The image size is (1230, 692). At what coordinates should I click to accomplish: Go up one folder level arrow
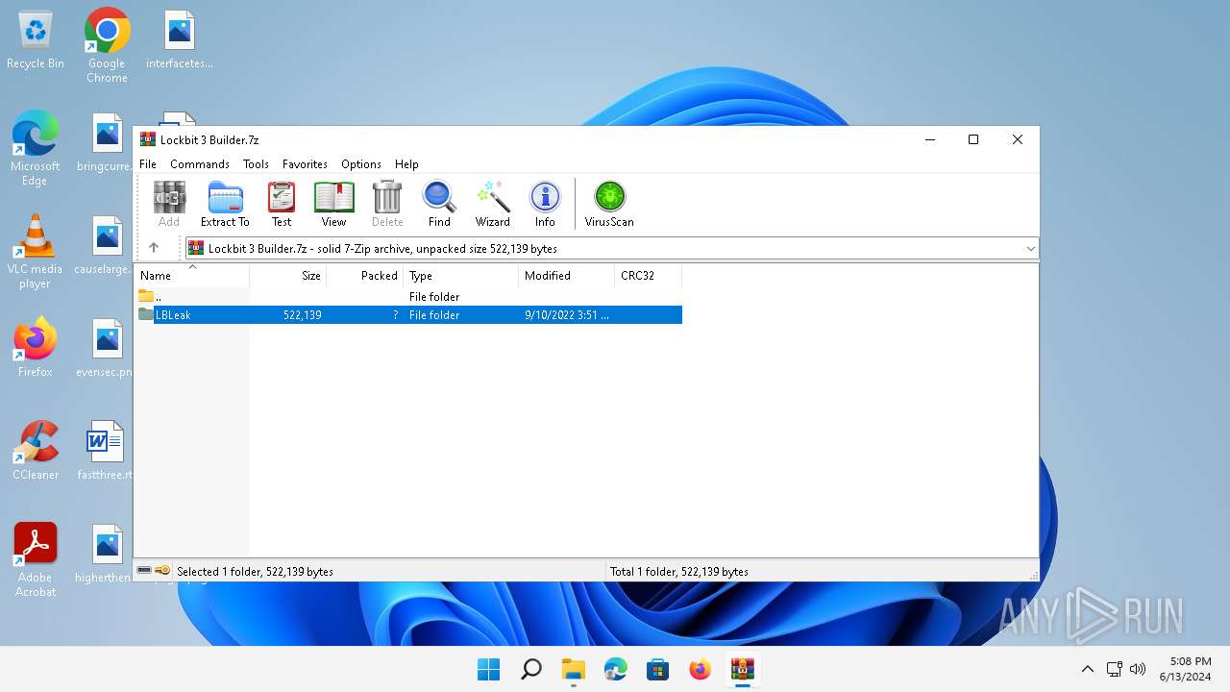(154, 248)
